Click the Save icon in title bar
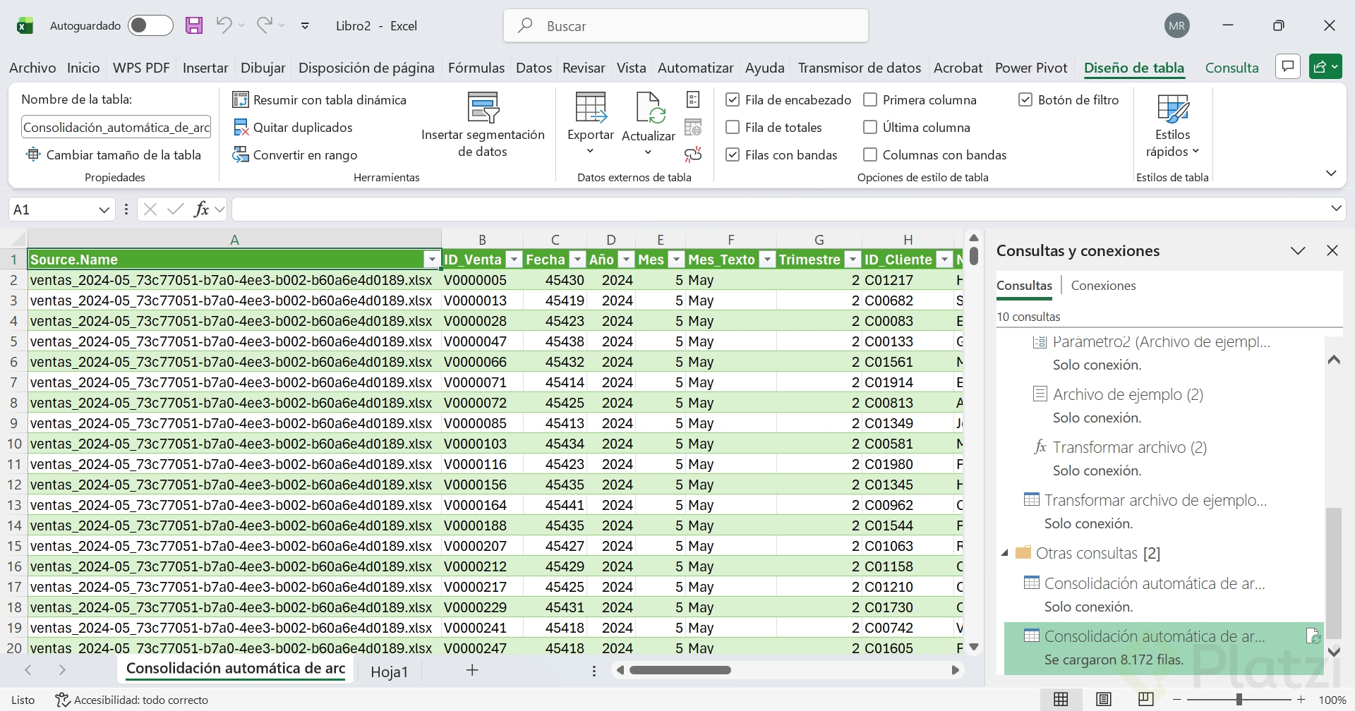 [194, 26]
